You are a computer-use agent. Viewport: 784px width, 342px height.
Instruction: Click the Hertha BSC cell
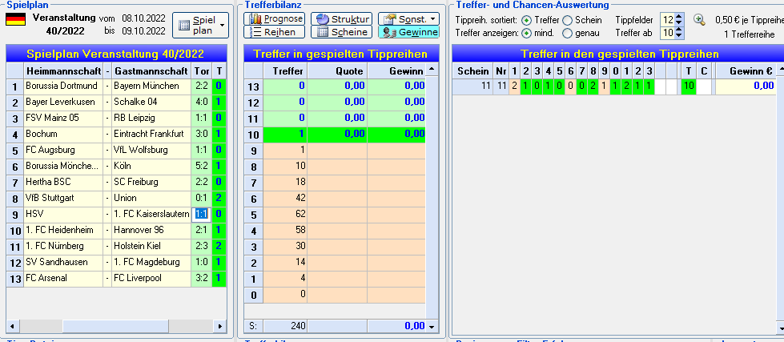click(x=63, y=182)
